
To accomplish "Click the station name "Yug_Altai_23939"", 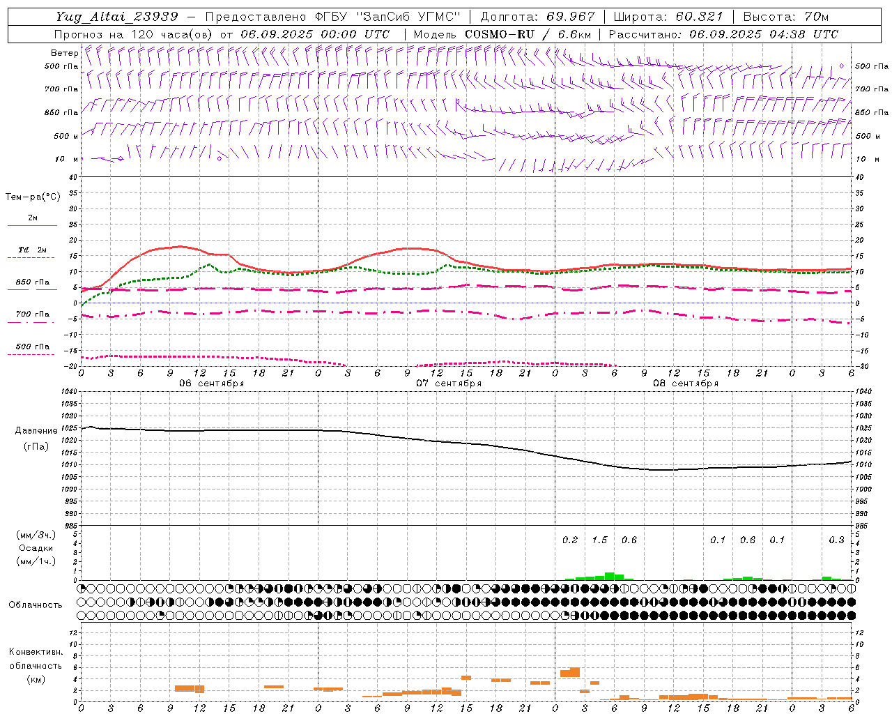I will coord(117,17).
